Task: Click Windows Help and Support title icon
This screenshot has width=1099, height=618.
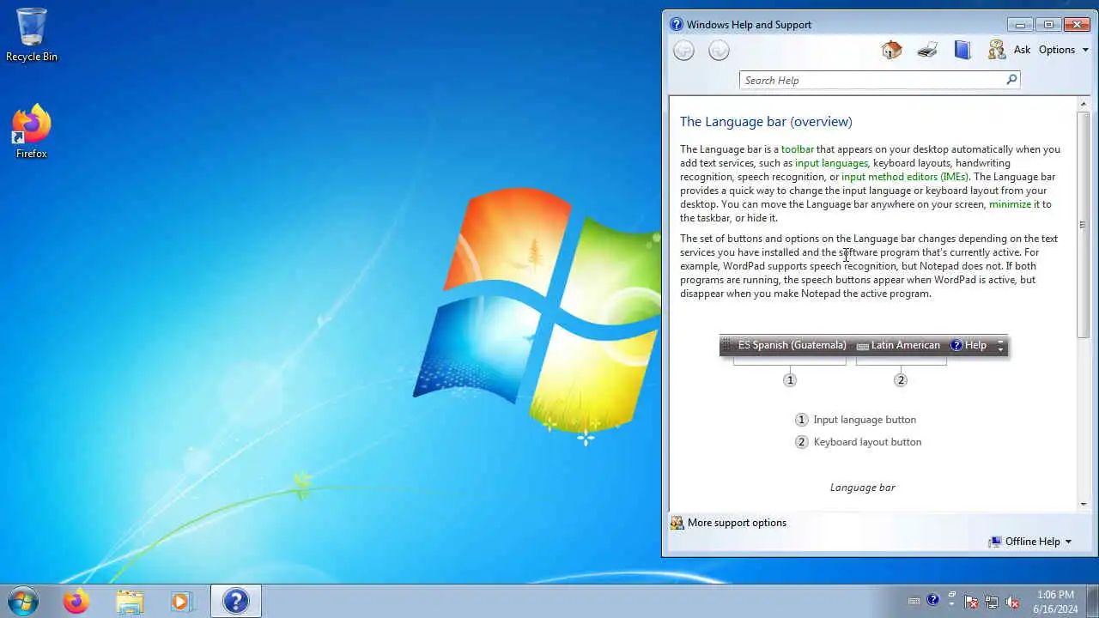Action: coord(677,25)
